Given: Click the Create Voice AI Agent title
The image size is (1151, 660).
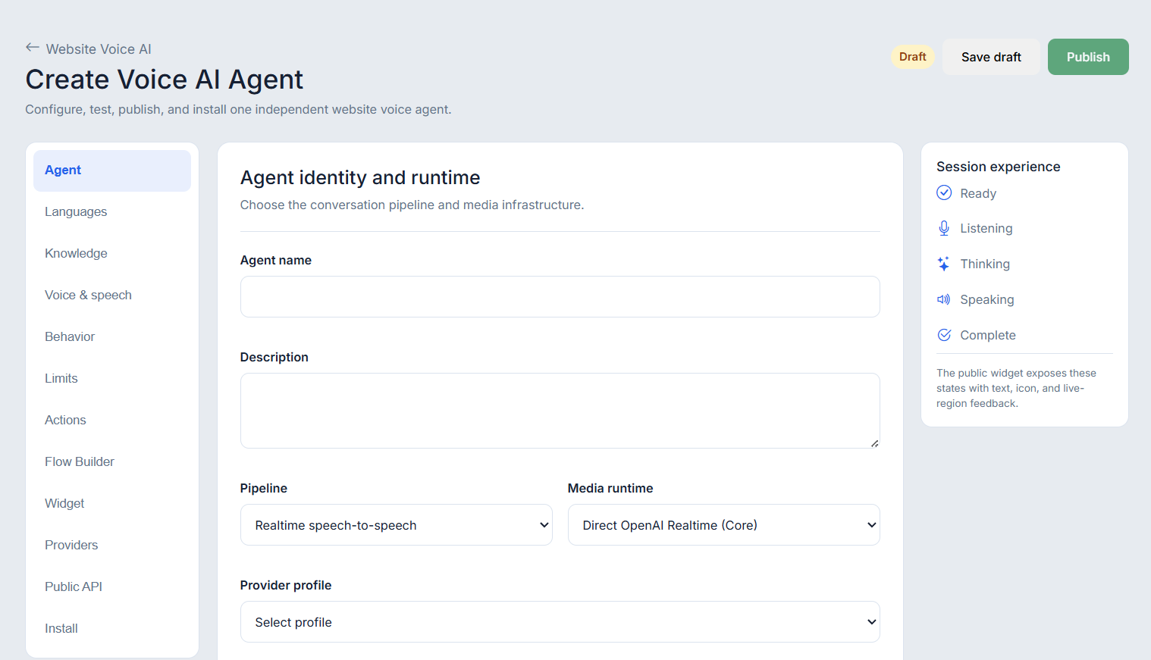Looking at the screenshot, I should 165,80.
